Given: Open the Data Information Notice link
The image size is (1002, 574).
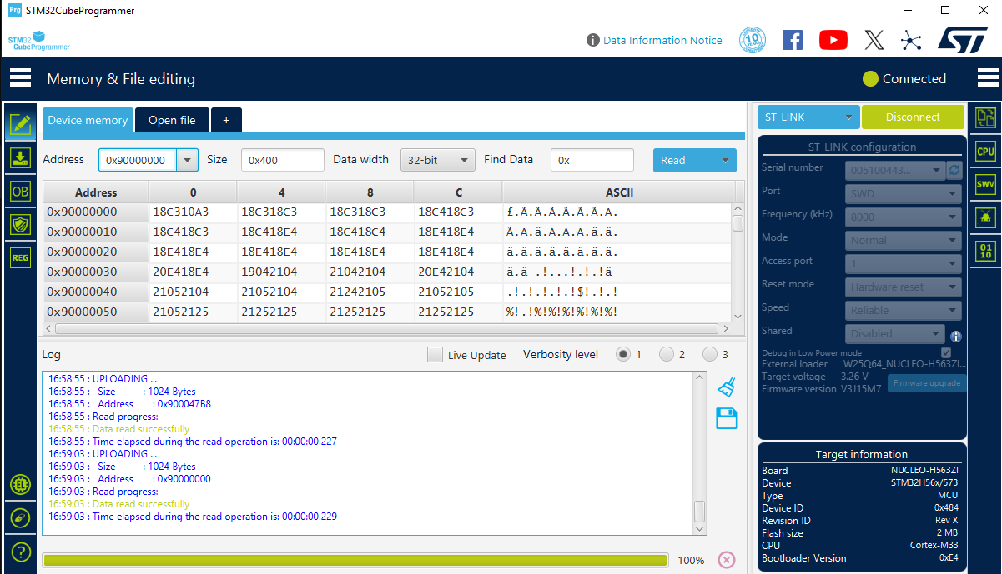Looking at the screenshot, I should (x=662, y=40).
